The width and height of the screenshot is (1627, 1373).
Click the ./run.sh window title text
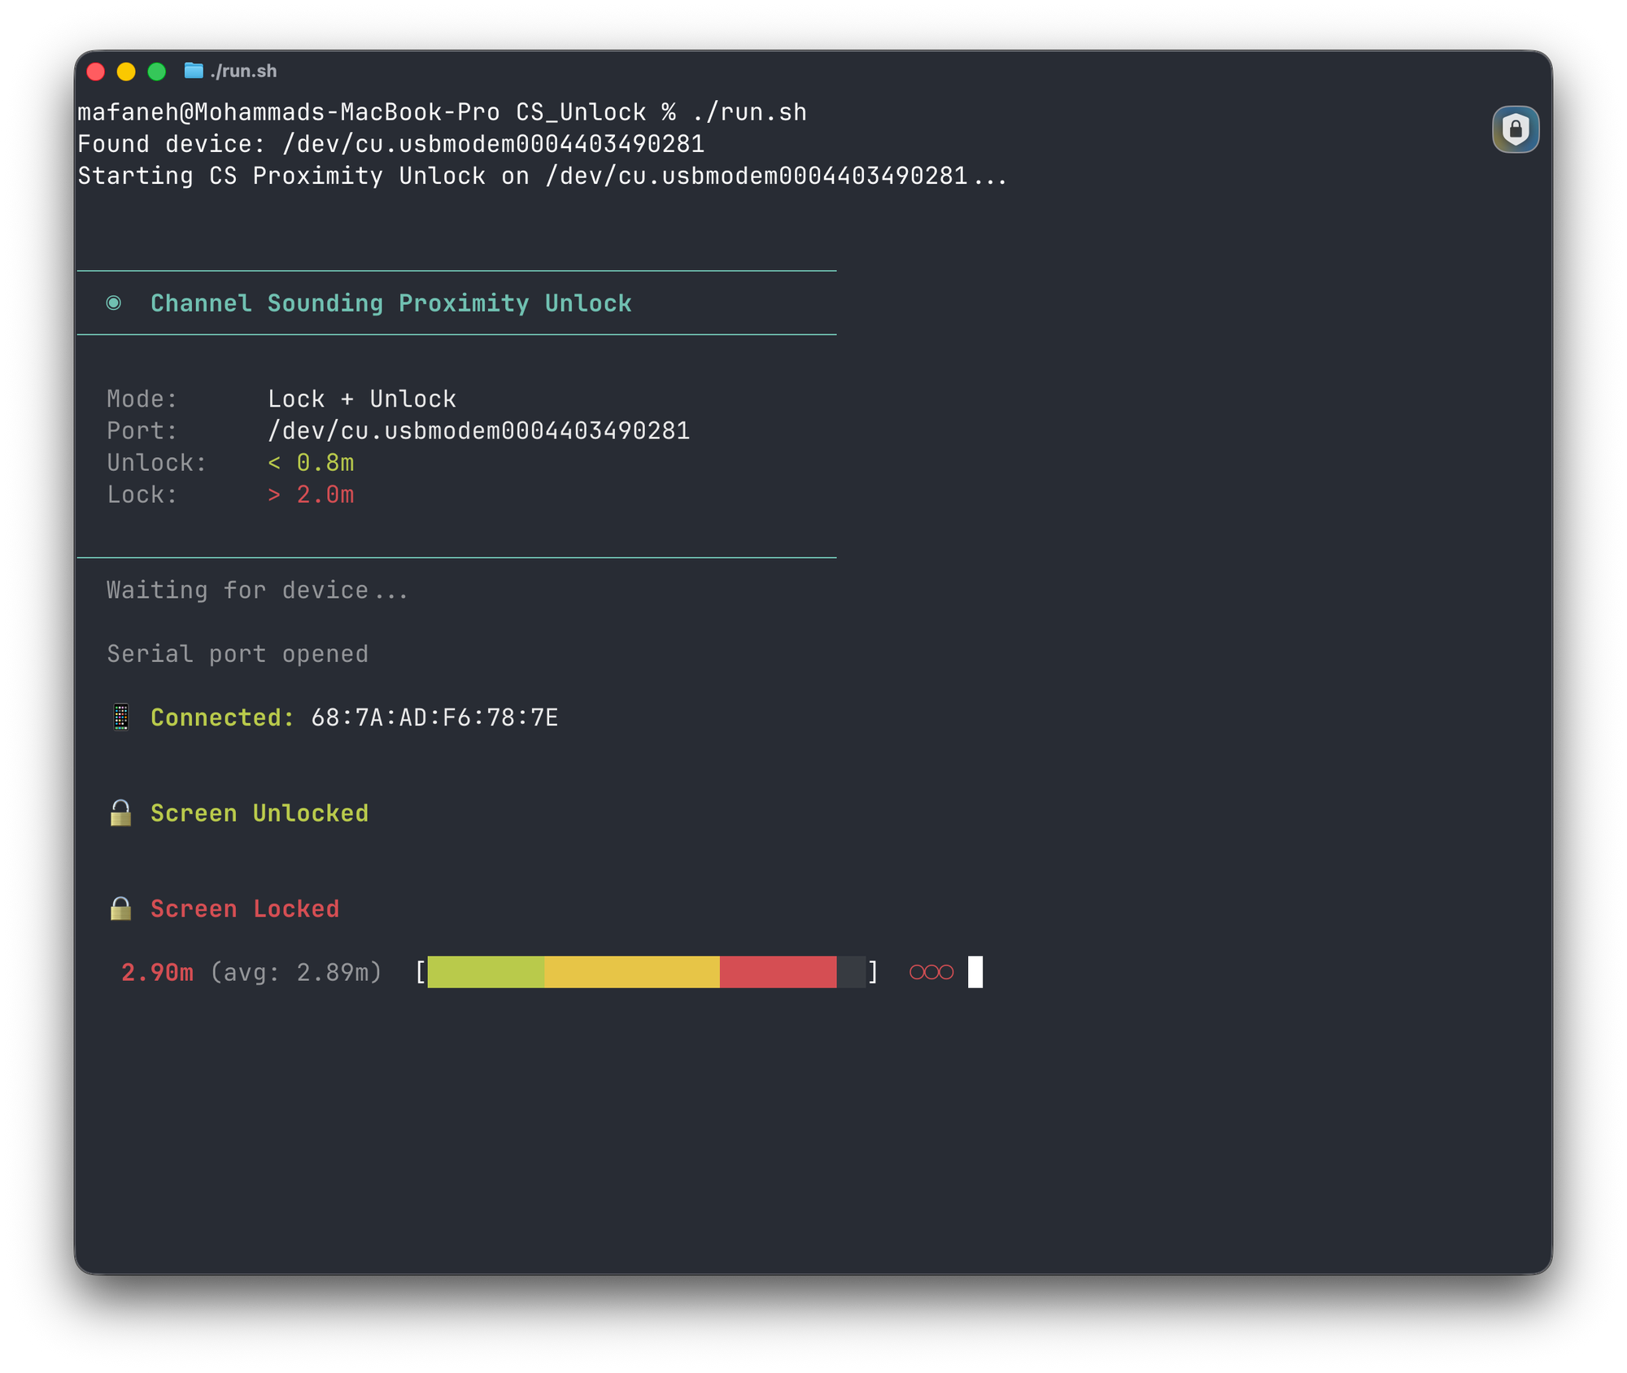(243, 72)
